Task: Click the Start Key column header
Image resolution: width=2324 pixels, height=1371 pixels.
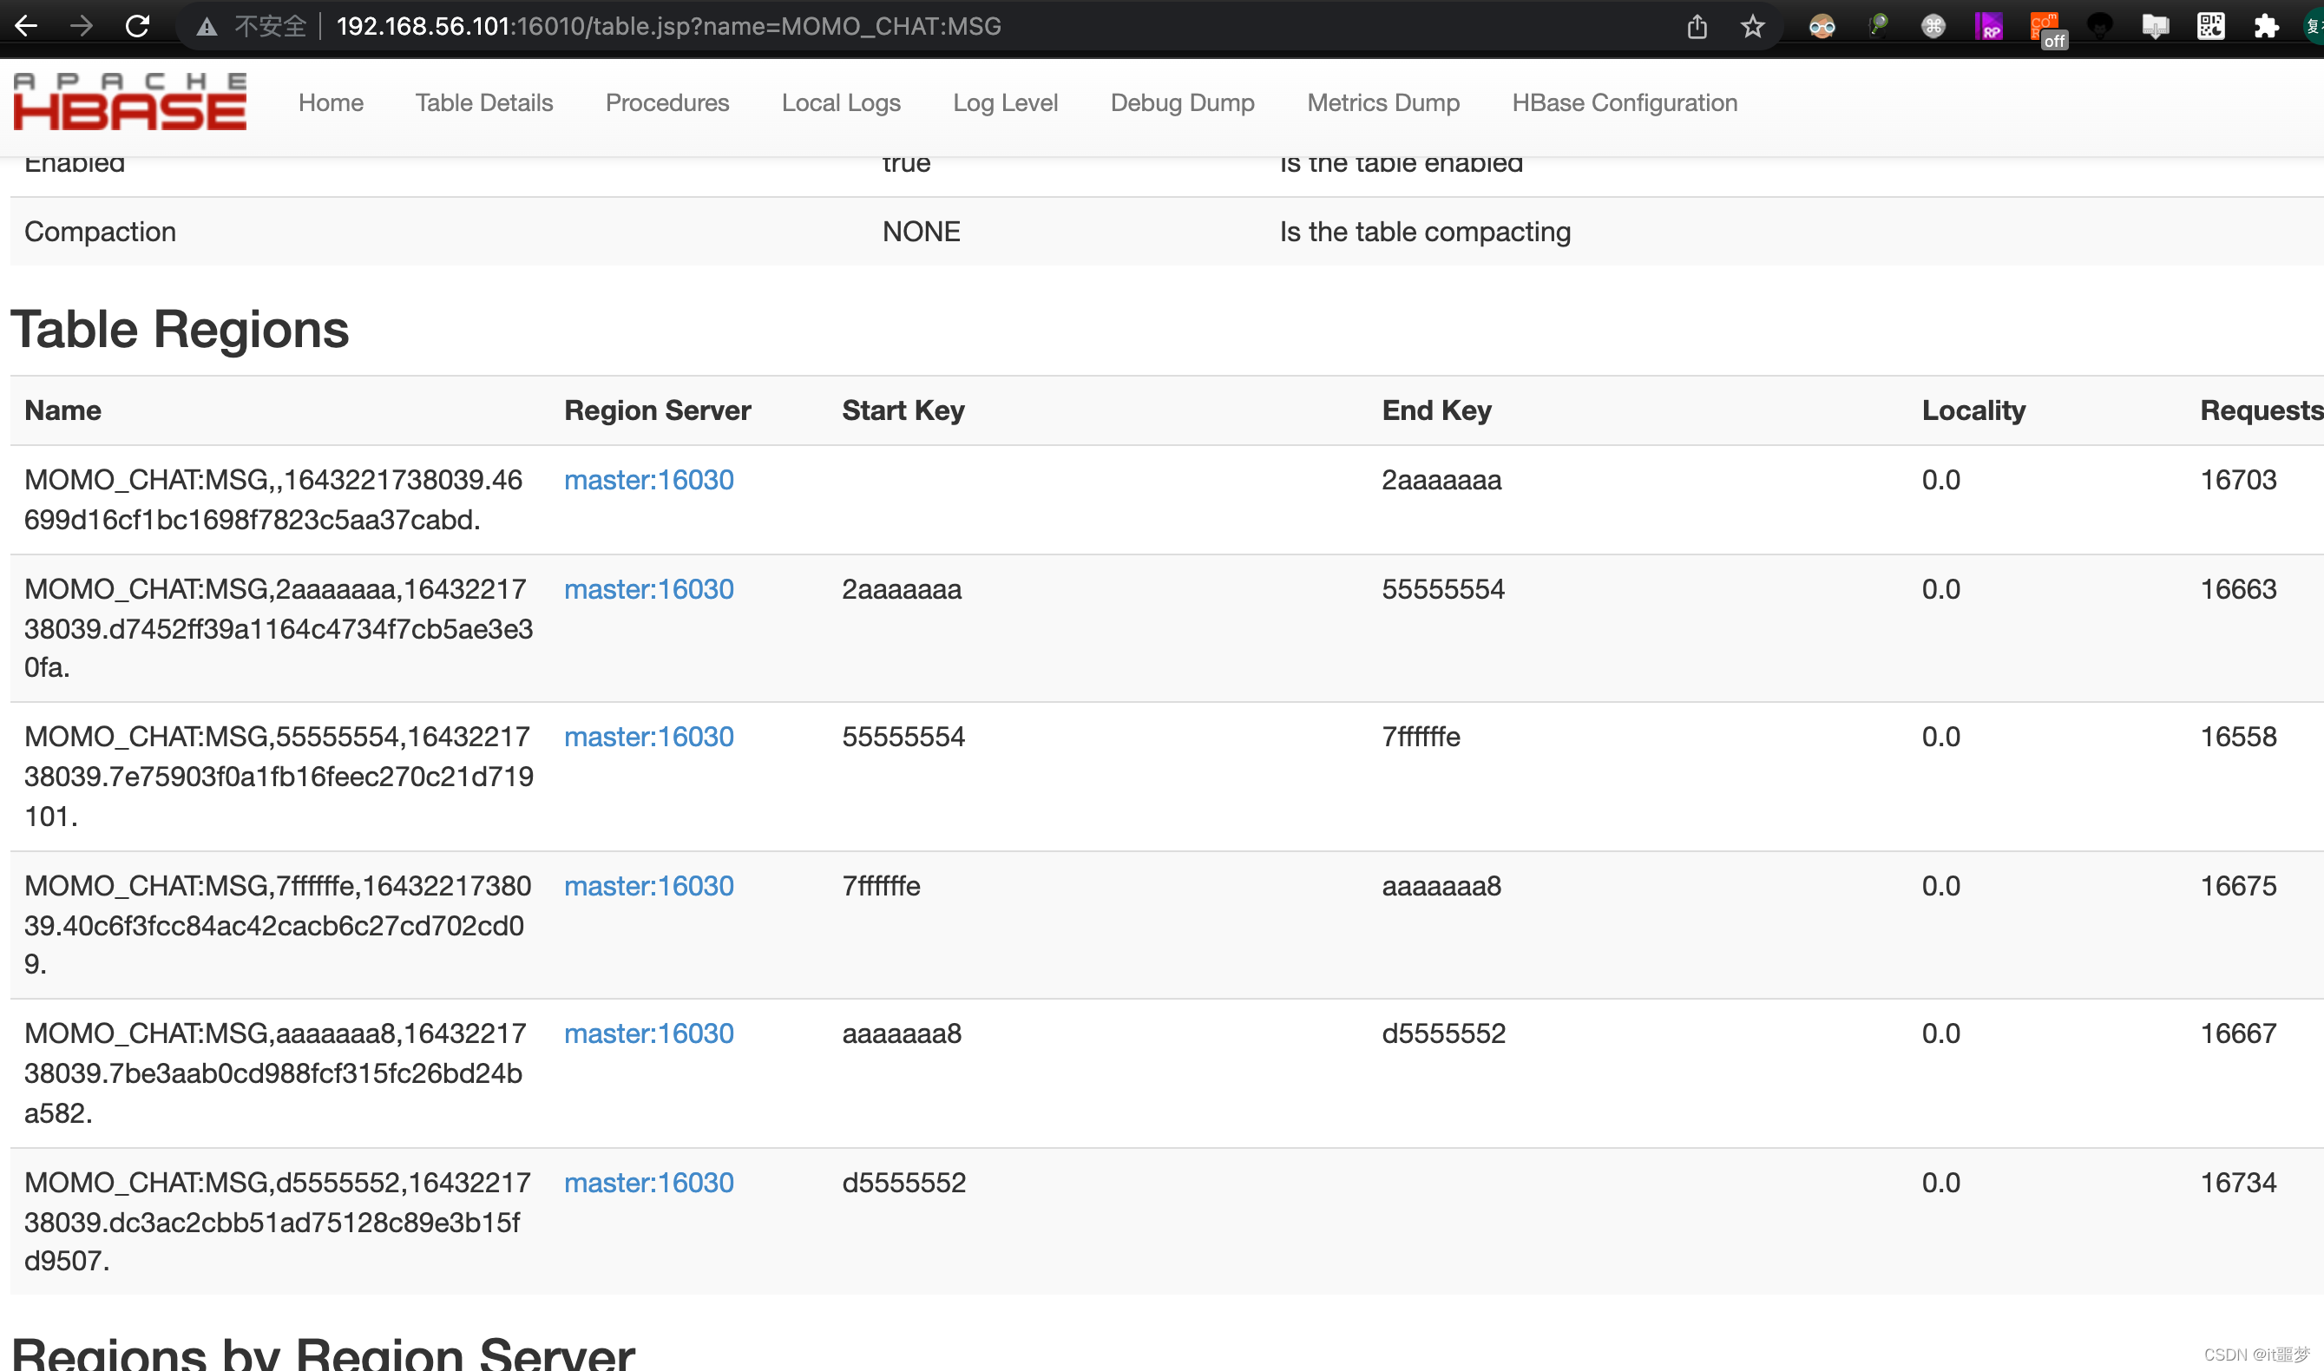Action: [x=903, y=410]
